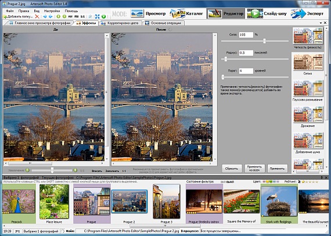Click the Порог threshold slider handle

tap(223, 77)
